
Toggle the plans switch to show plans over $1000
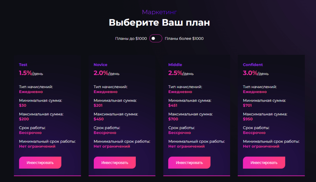[156, 38]
